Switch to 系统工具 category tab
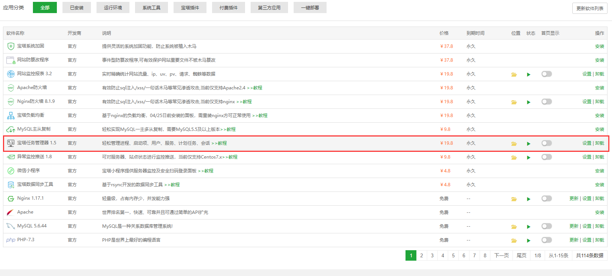The image size is (612, 276). pos(152,7)
